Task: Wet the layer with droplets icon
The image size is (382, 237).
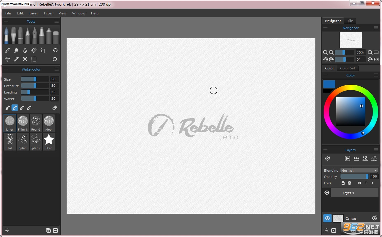Action: click(356, 158)
